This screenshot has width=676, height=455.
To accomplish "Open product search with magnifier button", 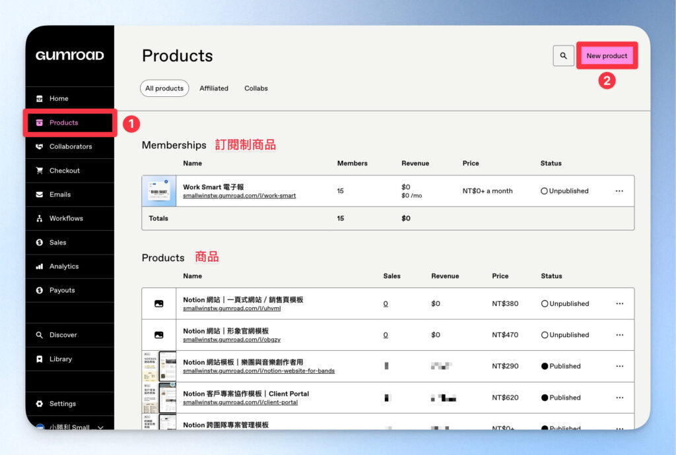I will pos(564,55).
